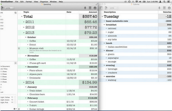Toggle the sidebar icon in Calories window
The width and height of the screenshot is (172, 111).
coord(101,8)
